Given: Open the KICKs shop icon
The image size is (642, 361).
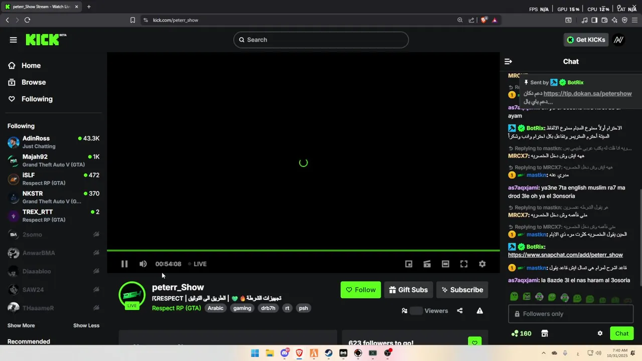Looking at the screenshot, I should pyautogui.click(x=544, y=333).
